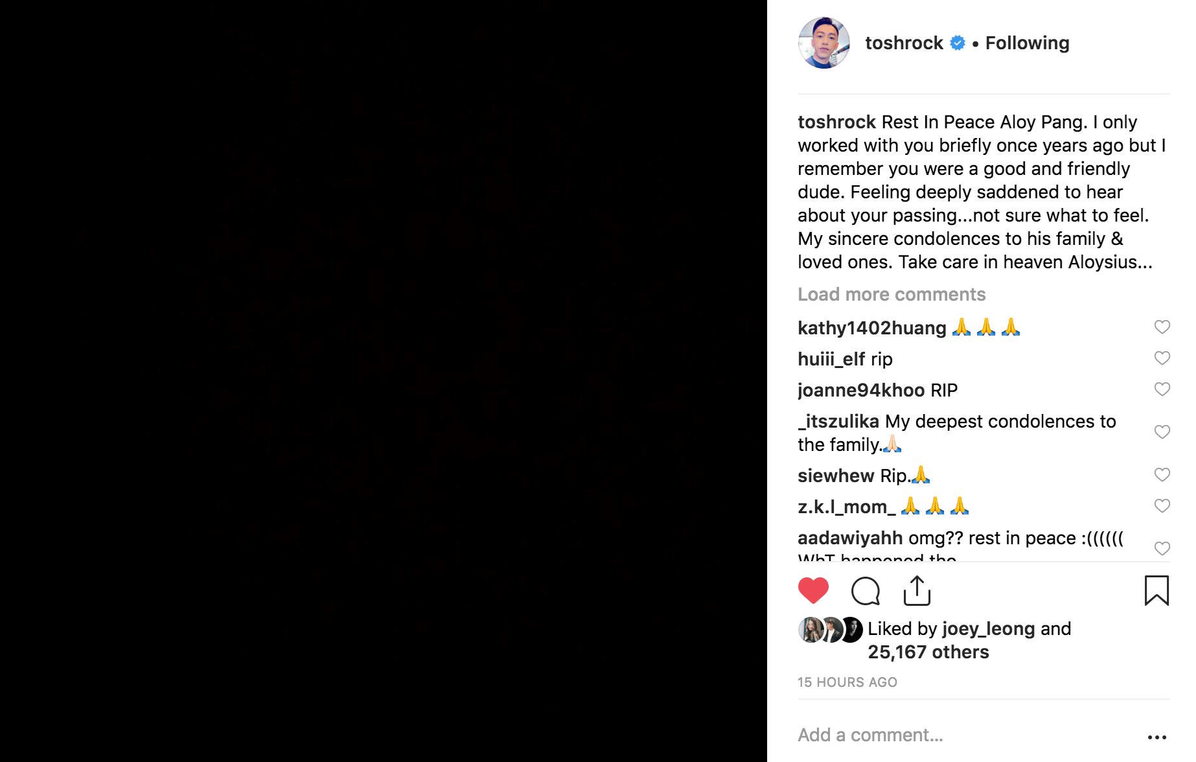Like siewhew's comment
1196x762 pixels.
tap(1162, 475)
